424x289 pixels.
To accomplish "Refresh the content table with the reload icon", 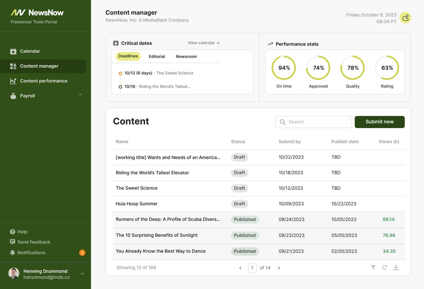I will pyautogui.click(x=384, y=268).
